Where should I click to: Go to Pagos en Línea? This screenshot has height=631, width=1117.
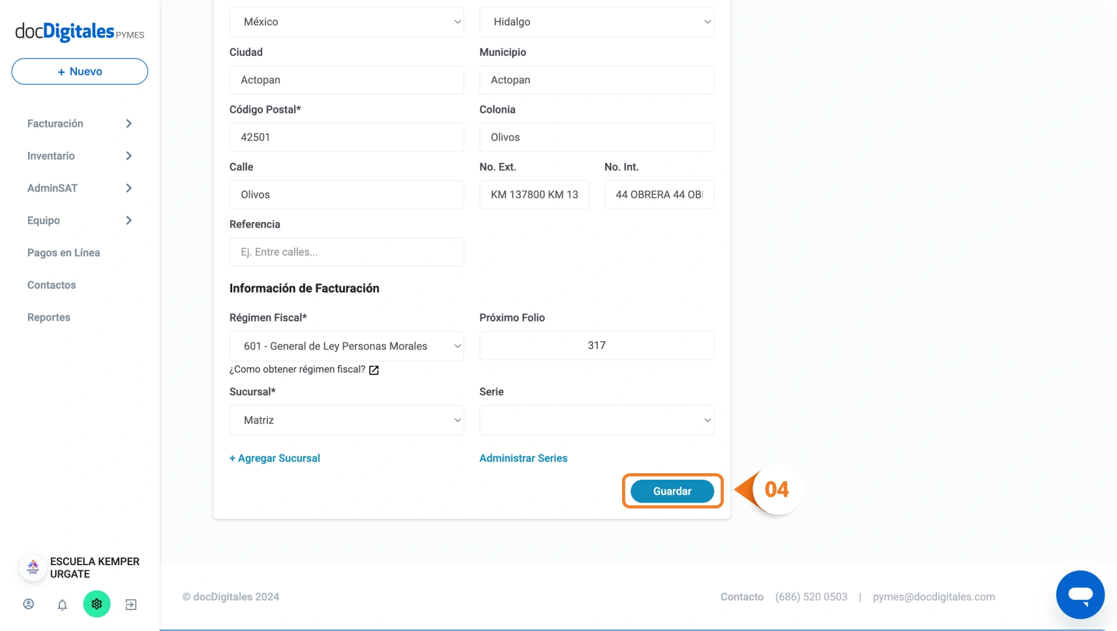coord(64,253)
